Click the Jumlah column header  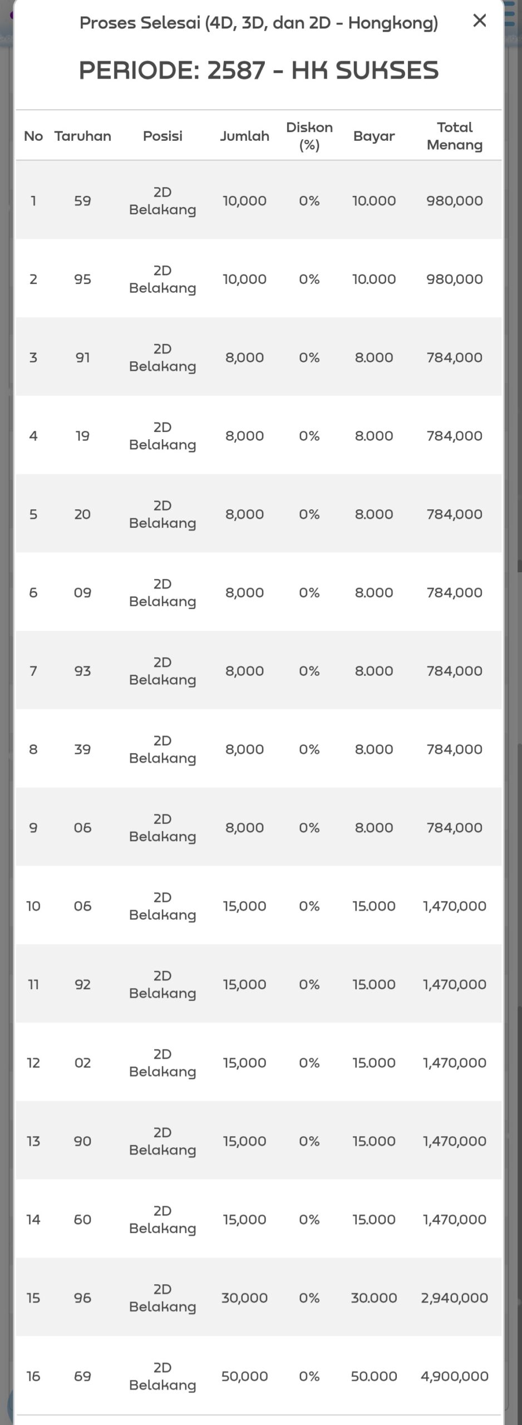pyautogui.click(x=244, y=136)
